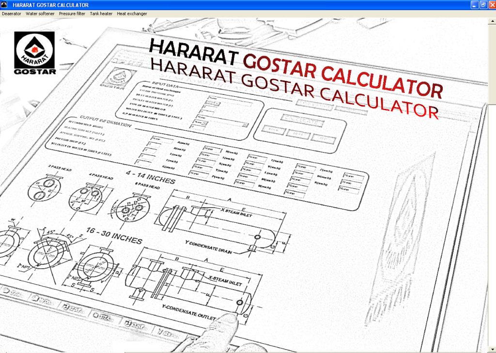Click the vertical scrollbar thumb

tap(492, 63)
